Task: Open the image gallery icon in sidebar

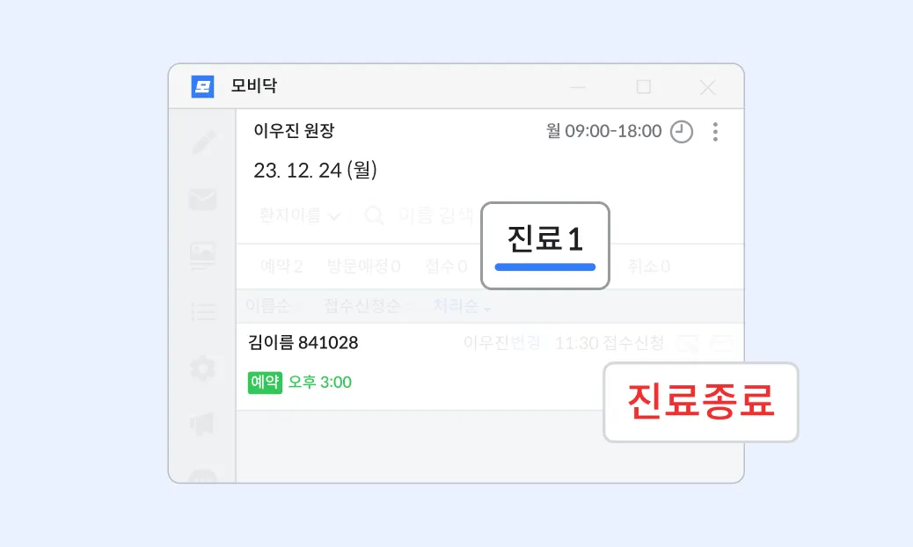Action: (x=202, y=256)
